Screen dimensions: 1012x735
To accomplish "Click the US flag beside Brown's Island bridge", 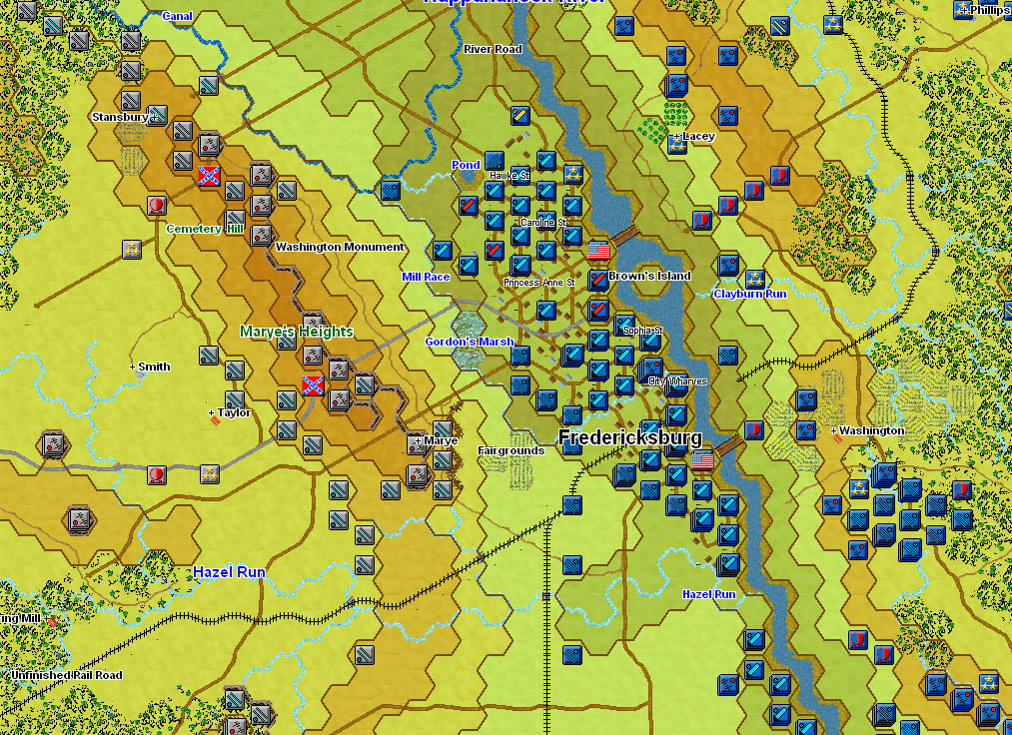I will point(599,251).
